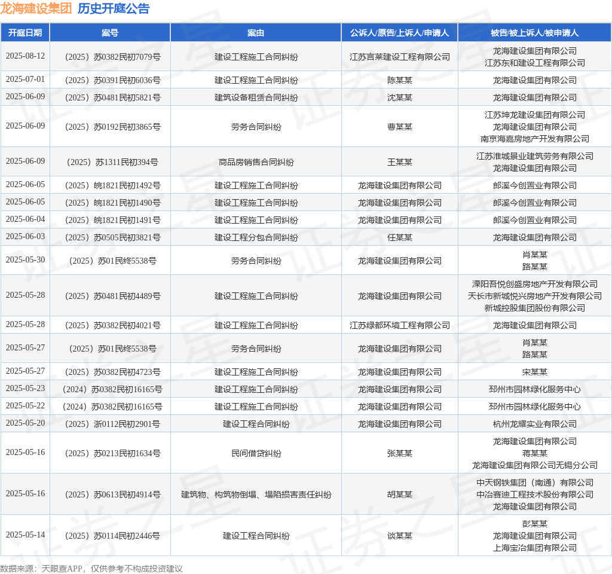Click the 历史开庭公告 heading
Screen dimensions: 612x574
pyautogui.click(x=114, y=8)
